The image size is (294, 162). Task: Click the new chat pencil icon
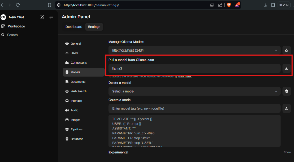pos(42,17)
